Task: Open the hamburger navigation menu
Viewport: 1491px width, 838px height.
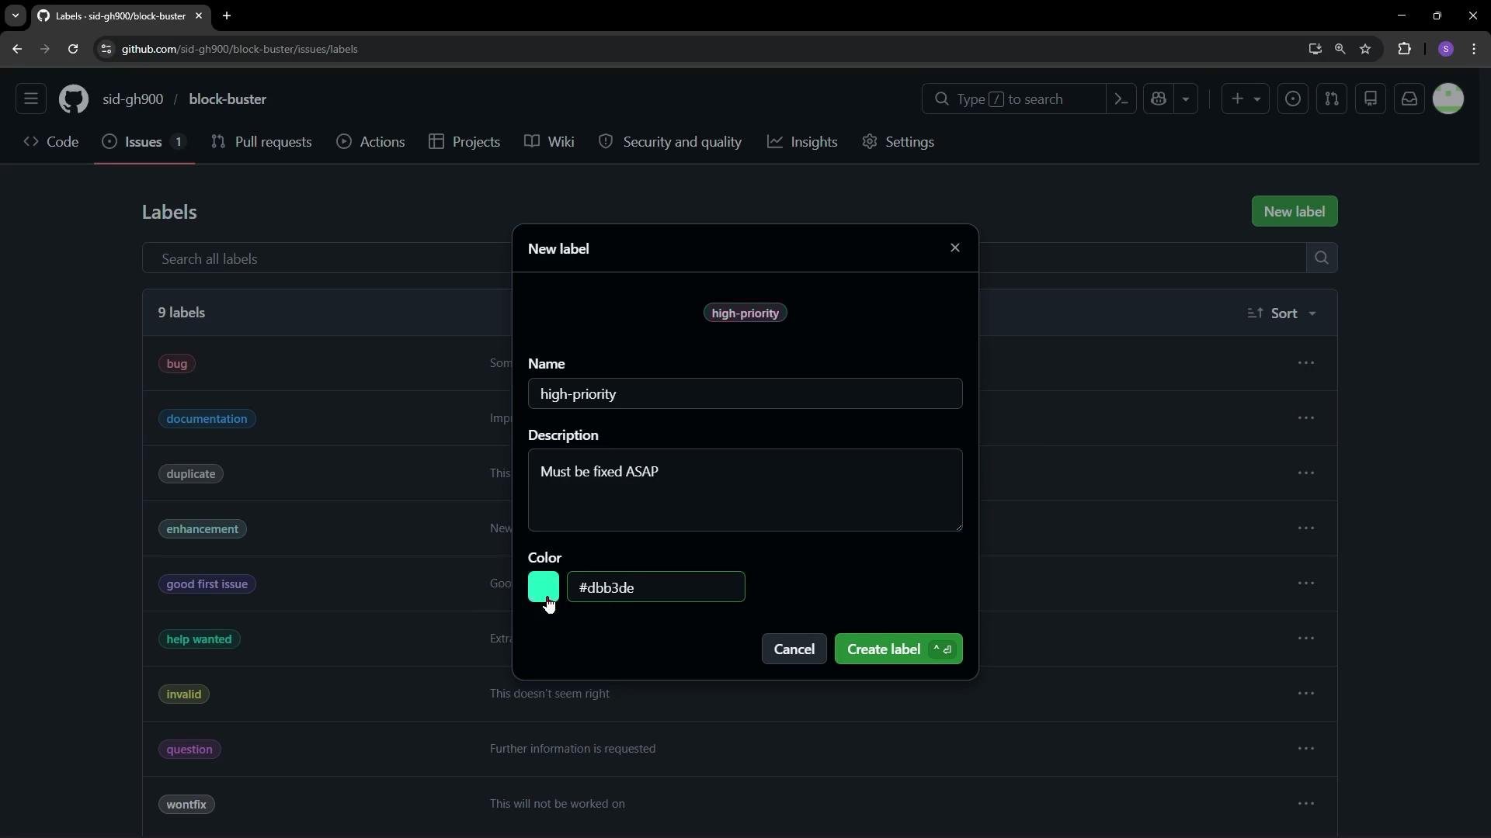Action: pos(31,99)
